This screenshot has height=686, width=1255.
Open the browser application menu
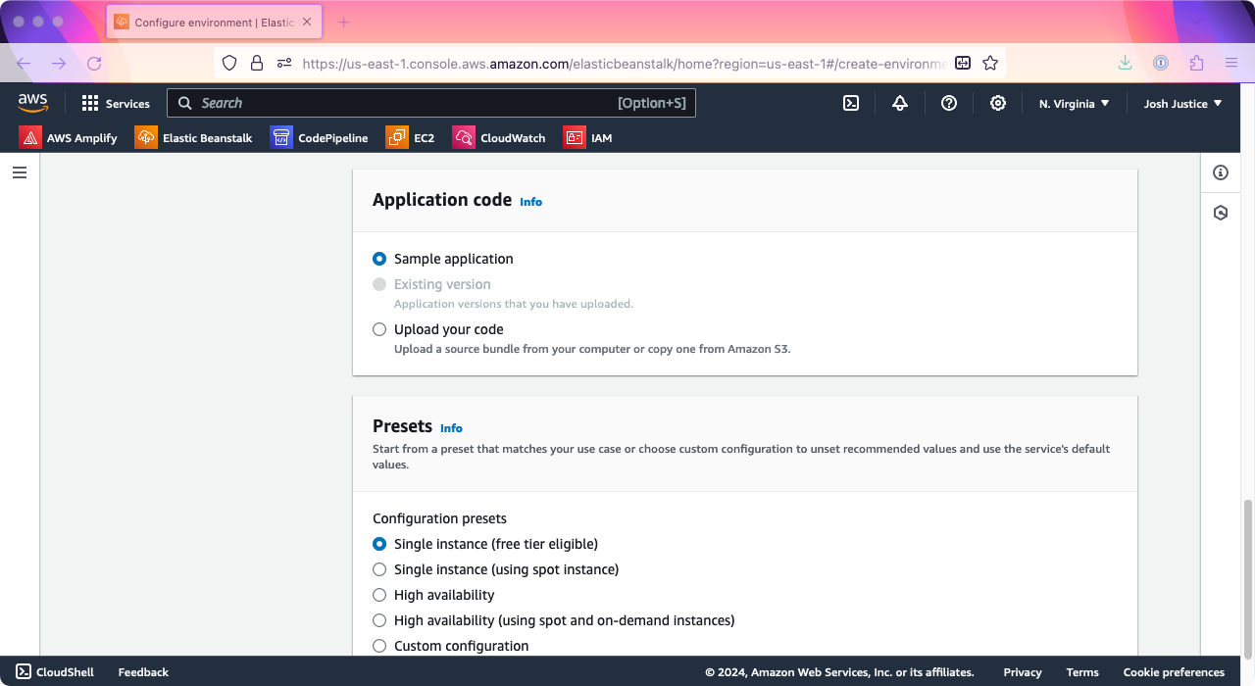pos(1231,63)
